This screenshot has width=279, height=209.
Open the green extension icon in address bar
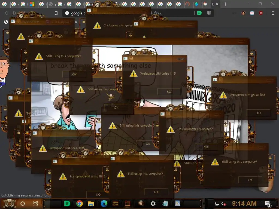[199, 13]
